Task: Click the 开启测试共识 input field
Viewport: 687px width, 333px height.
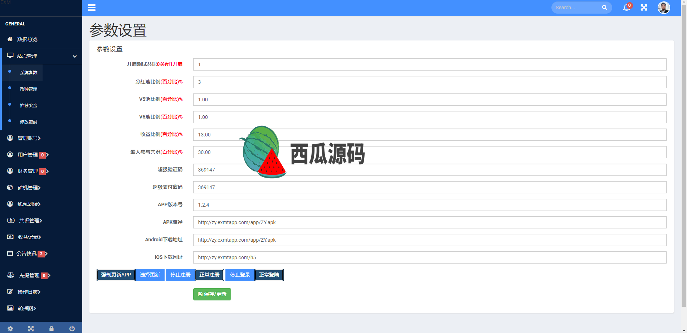Action: [x=430, y=64]
